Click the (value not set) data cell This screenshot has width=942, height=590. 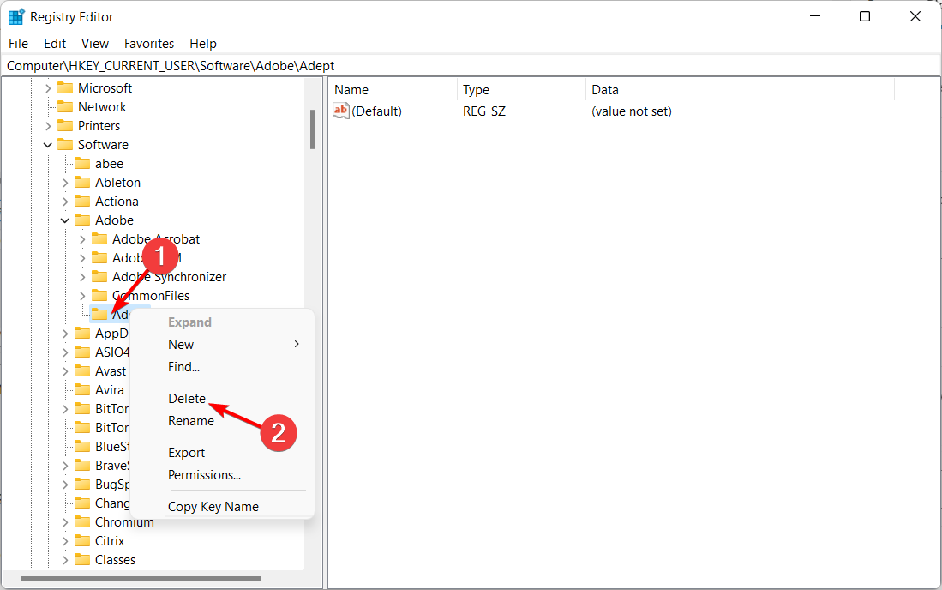pos(632,111)
